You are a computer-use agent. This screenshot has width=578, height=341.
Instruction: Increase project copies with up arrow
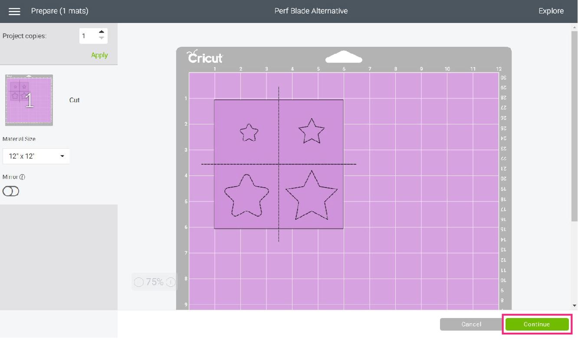102,32
